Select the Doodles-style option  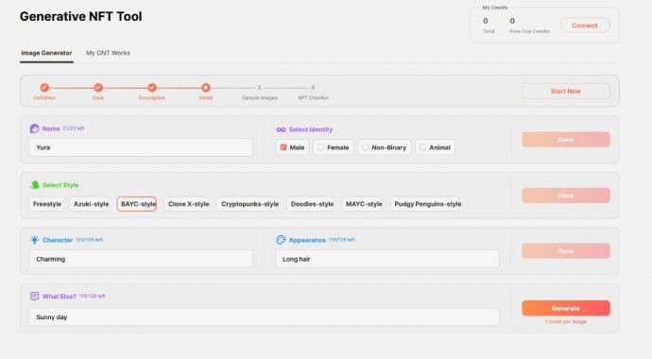tap(312, 204)
